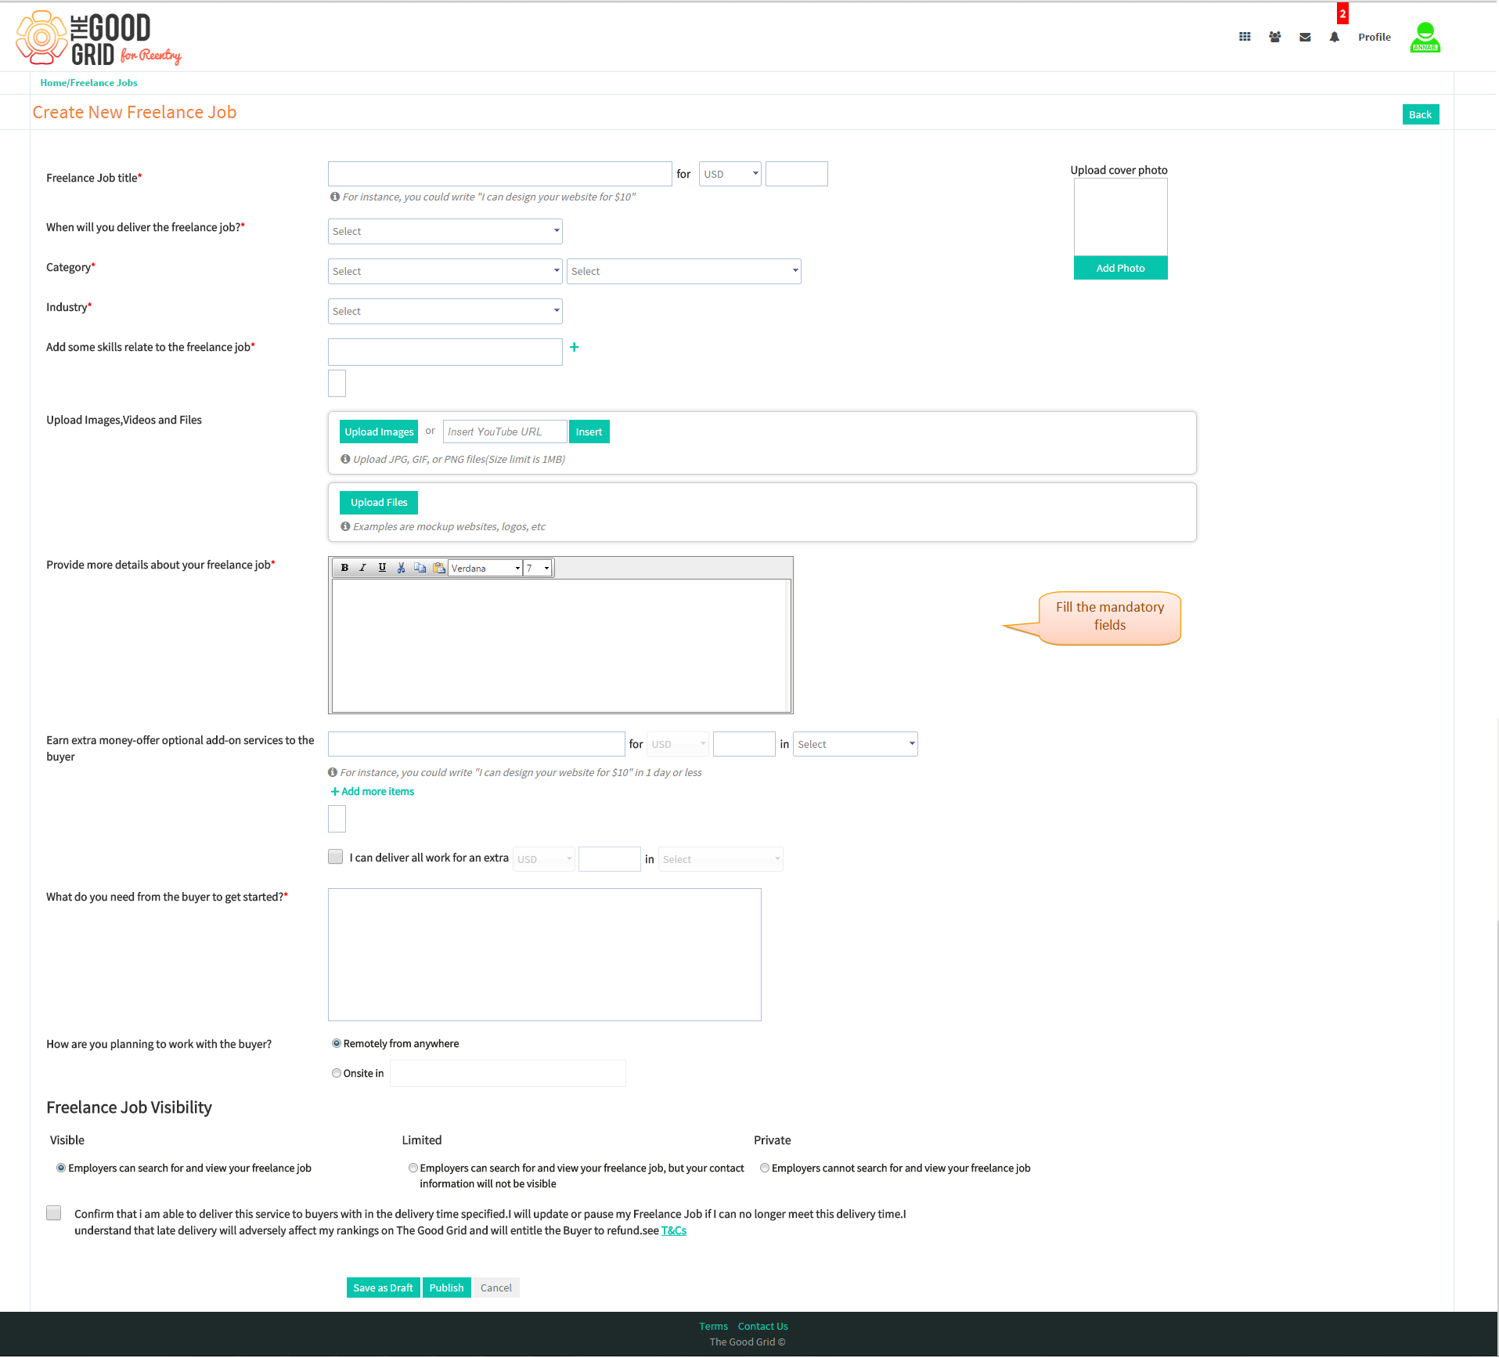Viewport: 1499px width, 1358px height.
Task: Click the buyer requirements text area
Action: tap(545, 955)
